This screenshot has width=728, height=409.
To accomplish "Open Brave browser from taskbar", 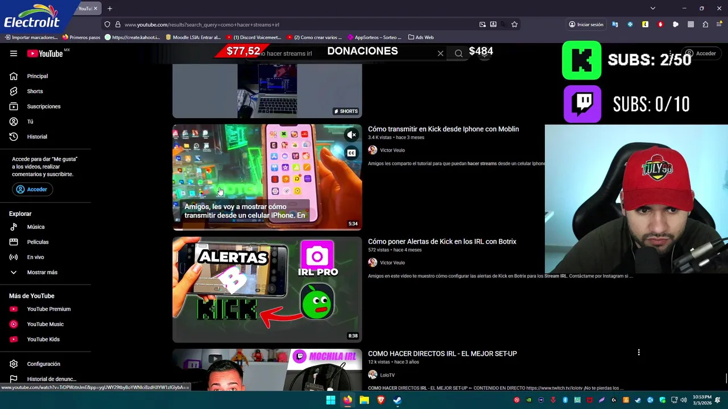I will coord(381,400).
